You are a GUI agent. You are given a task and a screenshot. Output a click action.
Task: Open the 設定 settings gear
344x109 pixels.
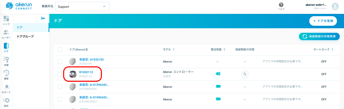tap(6, 102)
